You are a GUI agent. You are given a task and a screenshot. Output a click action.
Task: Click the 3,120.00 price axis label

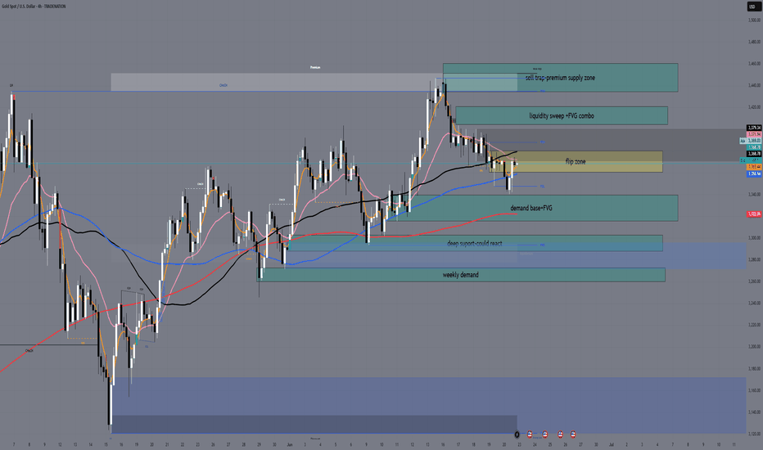tap(754, 434)
